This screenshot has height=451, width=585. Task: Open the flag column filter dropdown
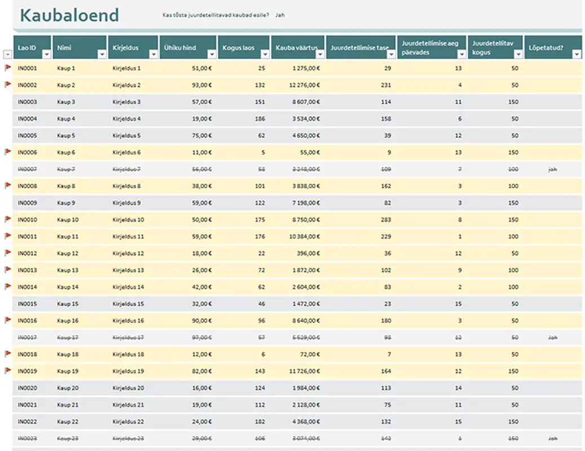tap(7, 55)
